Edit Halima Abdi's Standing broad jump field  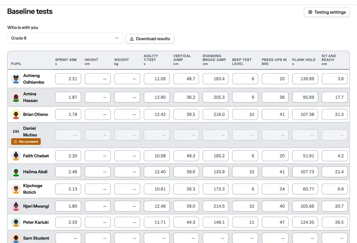[216, 172]
